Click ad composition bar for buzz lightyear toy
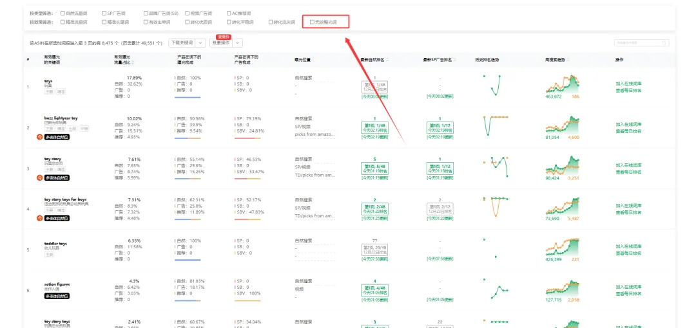The image size is (696, 328). point(247,138)
